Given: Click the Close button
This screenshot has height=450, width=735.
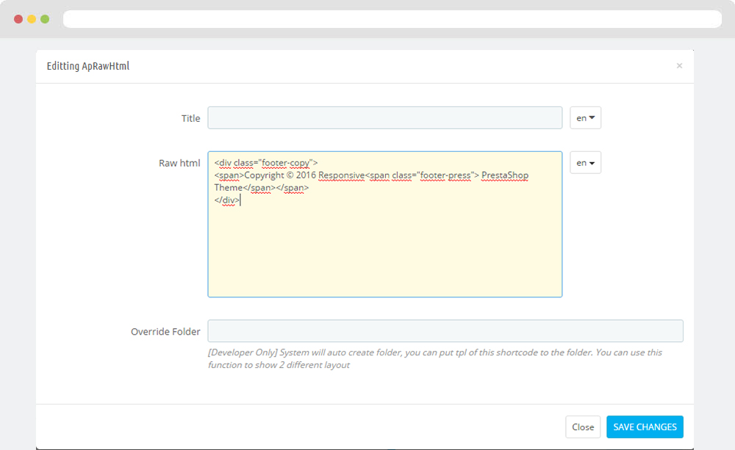Looking at the screenshot, I should click(583, 427).
